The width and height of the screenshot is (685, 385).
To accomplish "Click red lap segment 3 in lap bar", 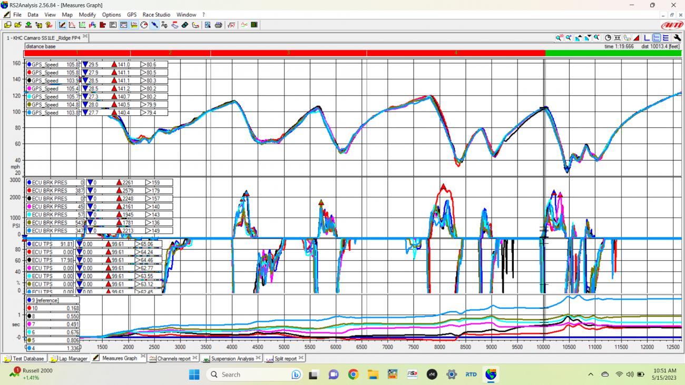I will 288,53.
